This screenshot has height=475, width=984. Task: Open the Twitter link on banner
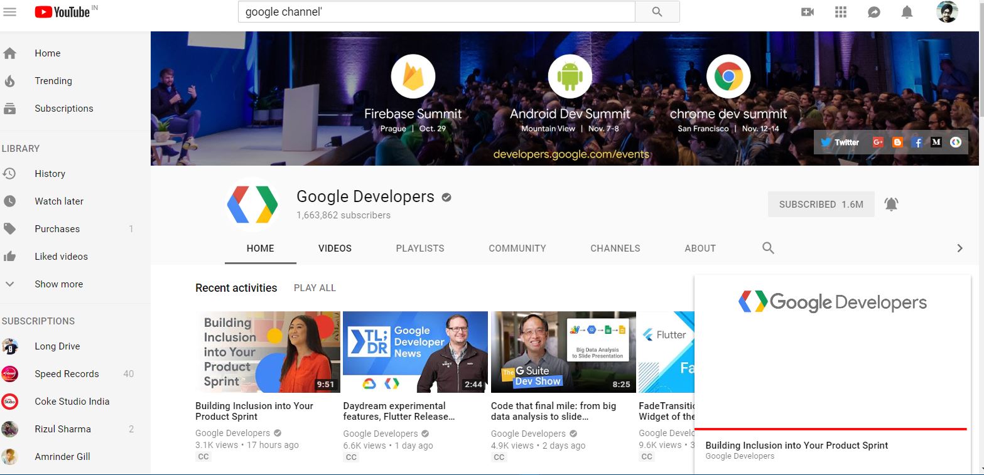click(840, 142)
